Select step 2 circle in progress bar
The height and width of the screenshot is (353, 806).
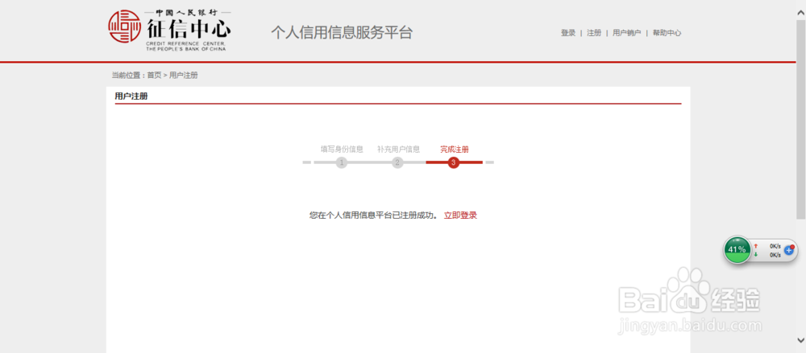[x=397, y=162]
